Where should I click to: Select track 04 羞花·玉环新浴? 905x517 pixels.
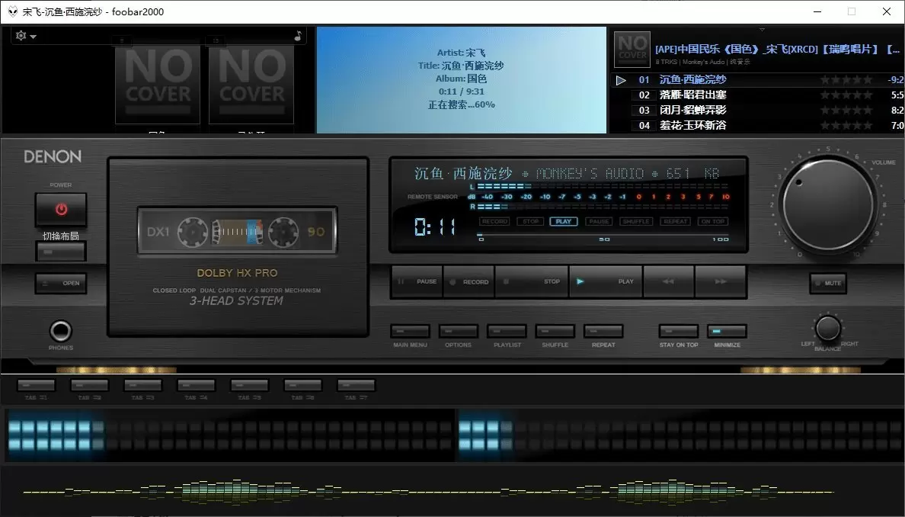point(757,125)
